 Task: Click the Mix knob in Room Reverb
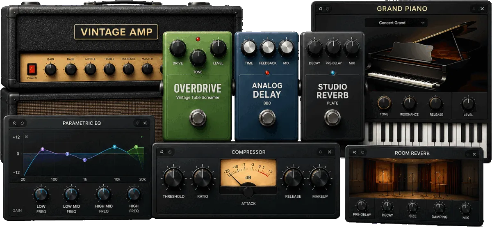coord(465,208)
